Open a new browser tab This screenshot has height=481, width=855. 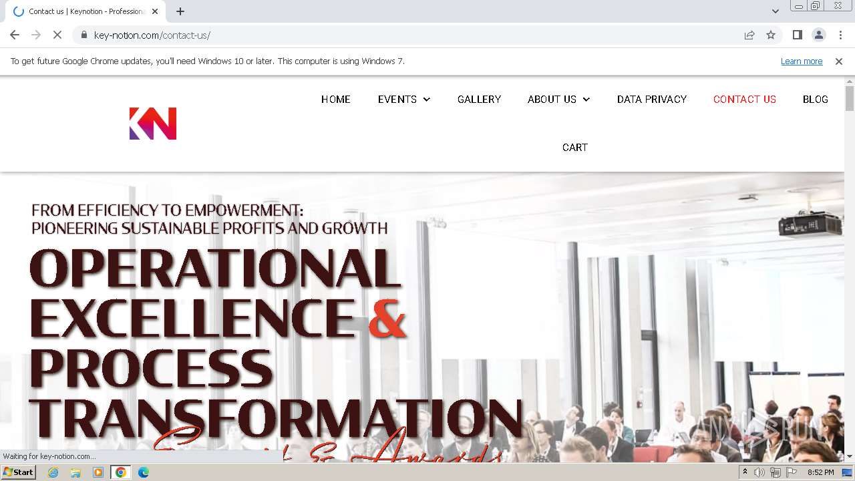(x=180, y=11)
